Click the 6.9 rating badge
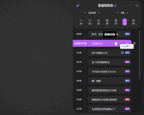144x115 pixels. point(127,34)
